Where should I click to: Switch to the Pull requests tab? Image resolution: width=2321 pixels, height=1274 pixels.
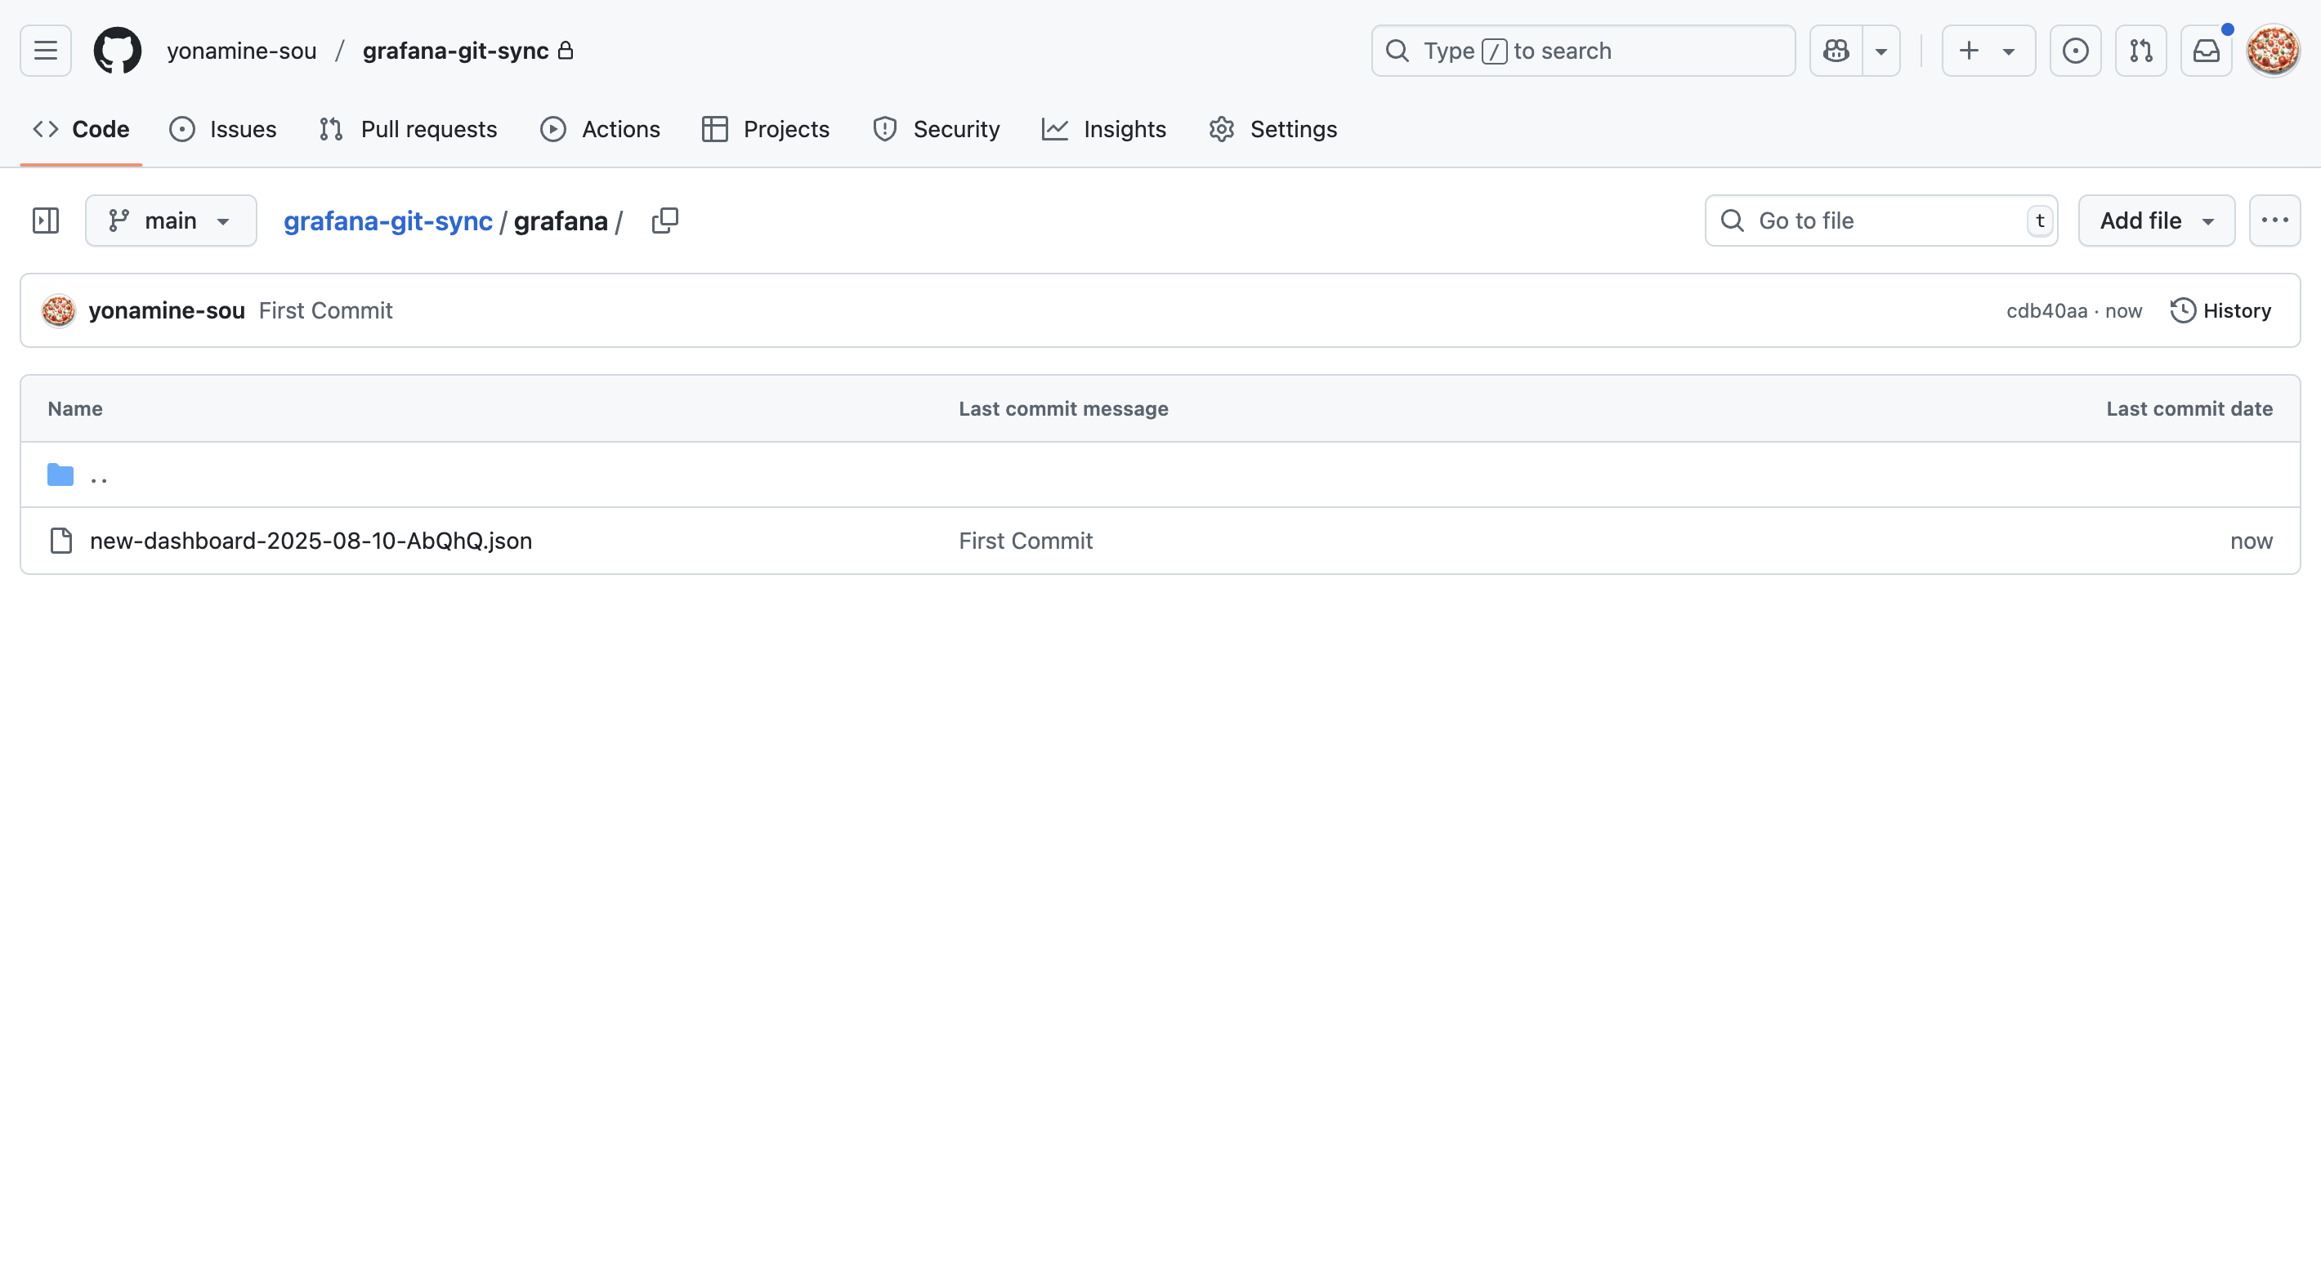point(408,129)
